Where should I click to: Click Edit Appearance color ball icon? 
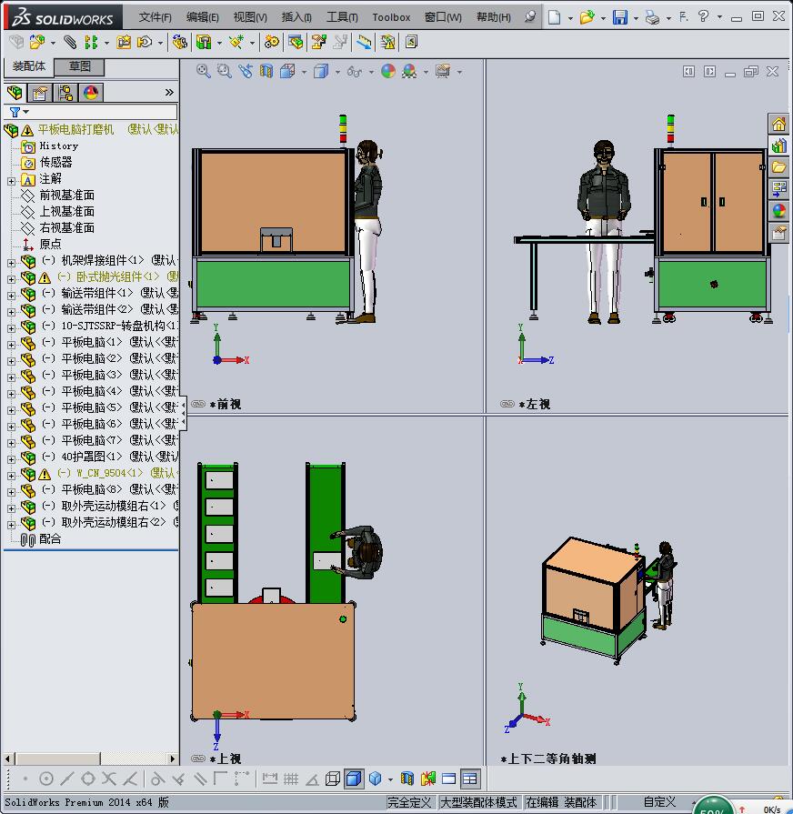tap(388, 71)
